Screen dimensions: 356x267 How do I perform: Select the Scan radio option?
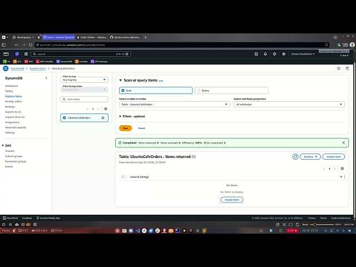click(123, 90)
